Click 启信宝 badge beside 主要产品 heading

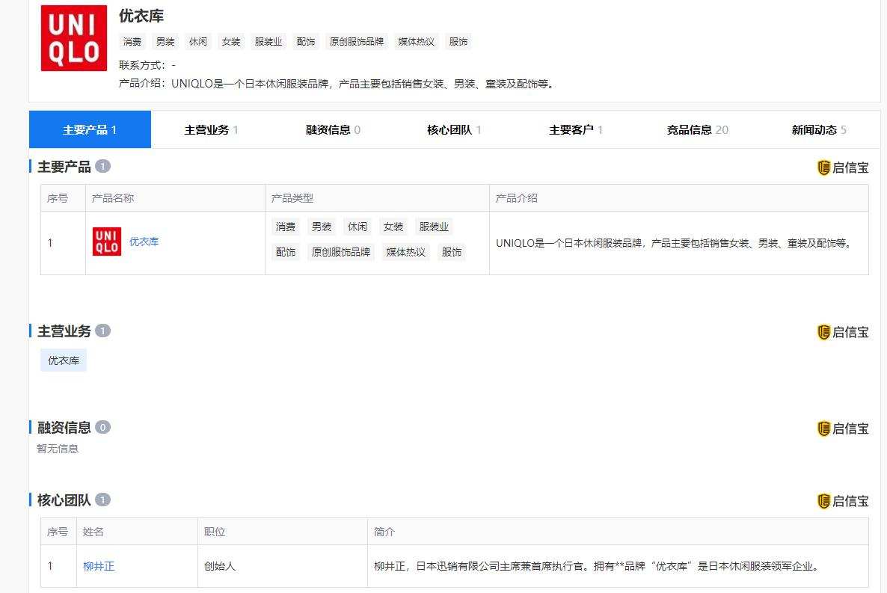click(x=843, y=168)
